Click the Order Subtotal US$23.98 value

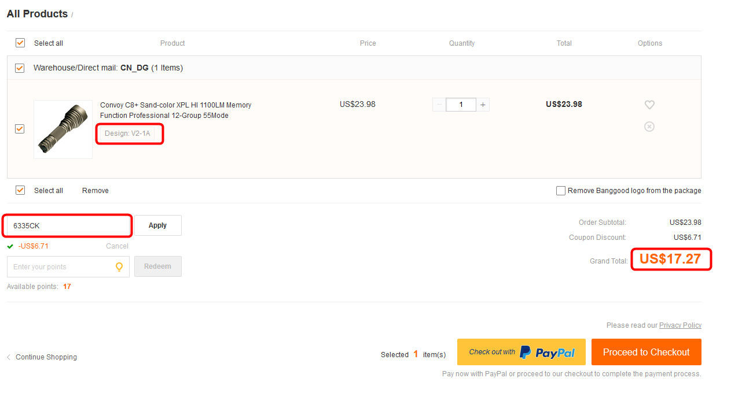(685, 223)
